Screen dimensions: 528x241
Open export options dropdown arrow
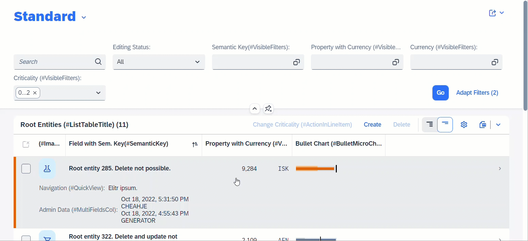(498, 125)
